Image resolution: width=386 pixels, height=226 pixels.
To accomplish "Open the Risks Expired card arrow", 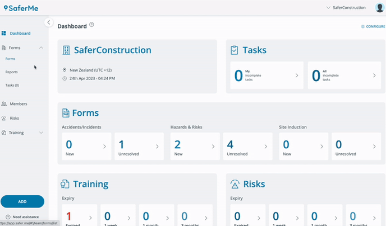I will click(259, 218).
